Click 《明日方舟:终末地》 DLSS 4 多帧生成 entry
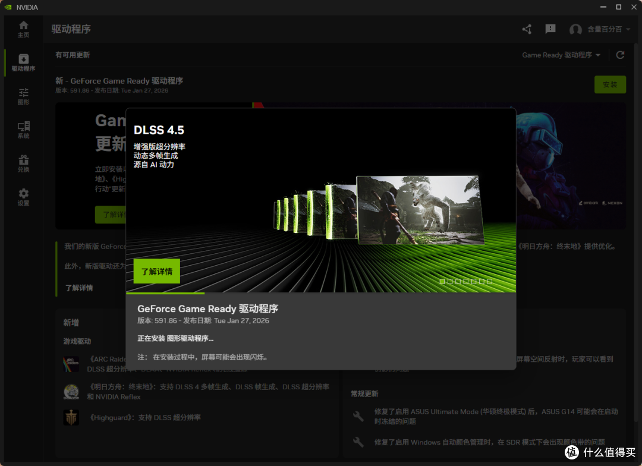 (x=208, y=392)
